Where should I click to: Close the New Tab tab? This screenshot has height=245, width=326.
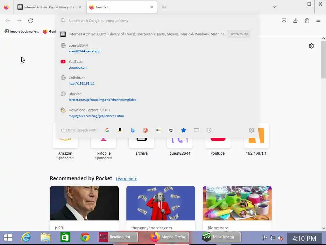tap(152, 7)
